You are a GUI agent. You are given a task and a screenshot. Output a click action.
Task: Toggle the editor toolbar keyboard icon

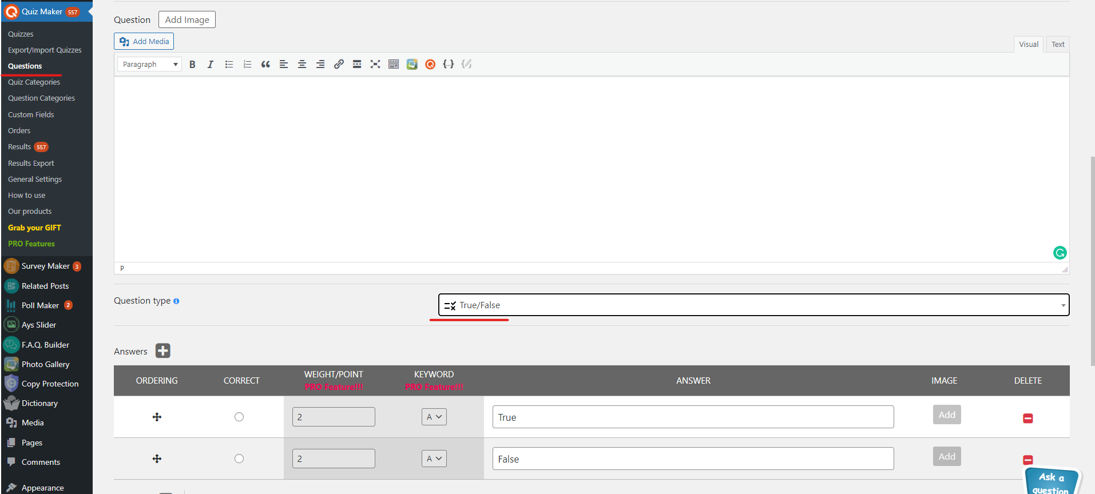coord(394,64)
